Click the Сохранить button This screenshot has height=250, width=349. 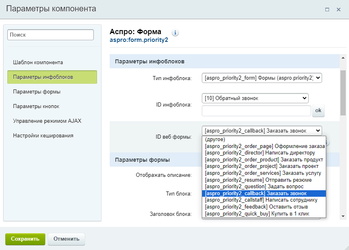25,239
